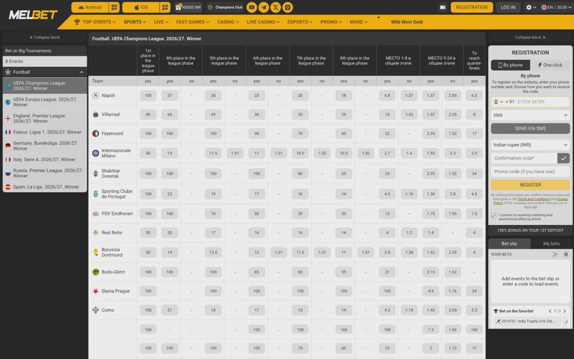Open the SMS delivery method dropdown
This screenshot has height=359, width=574.
pos(530,115)
